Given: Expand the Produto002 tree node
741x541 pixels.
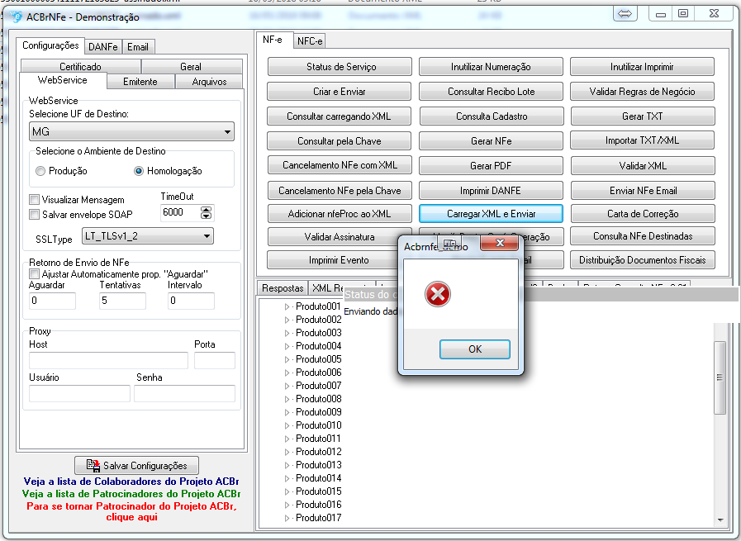Looking at the screenshot, I should (287, 320).
